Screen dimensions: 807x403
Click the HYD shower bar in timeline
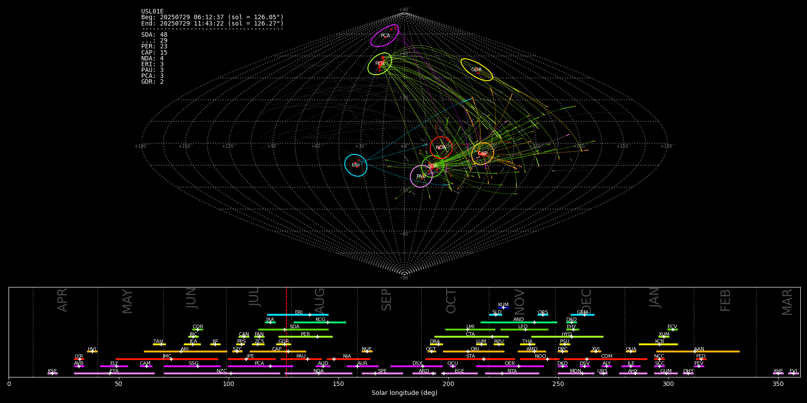pos(567,337)
